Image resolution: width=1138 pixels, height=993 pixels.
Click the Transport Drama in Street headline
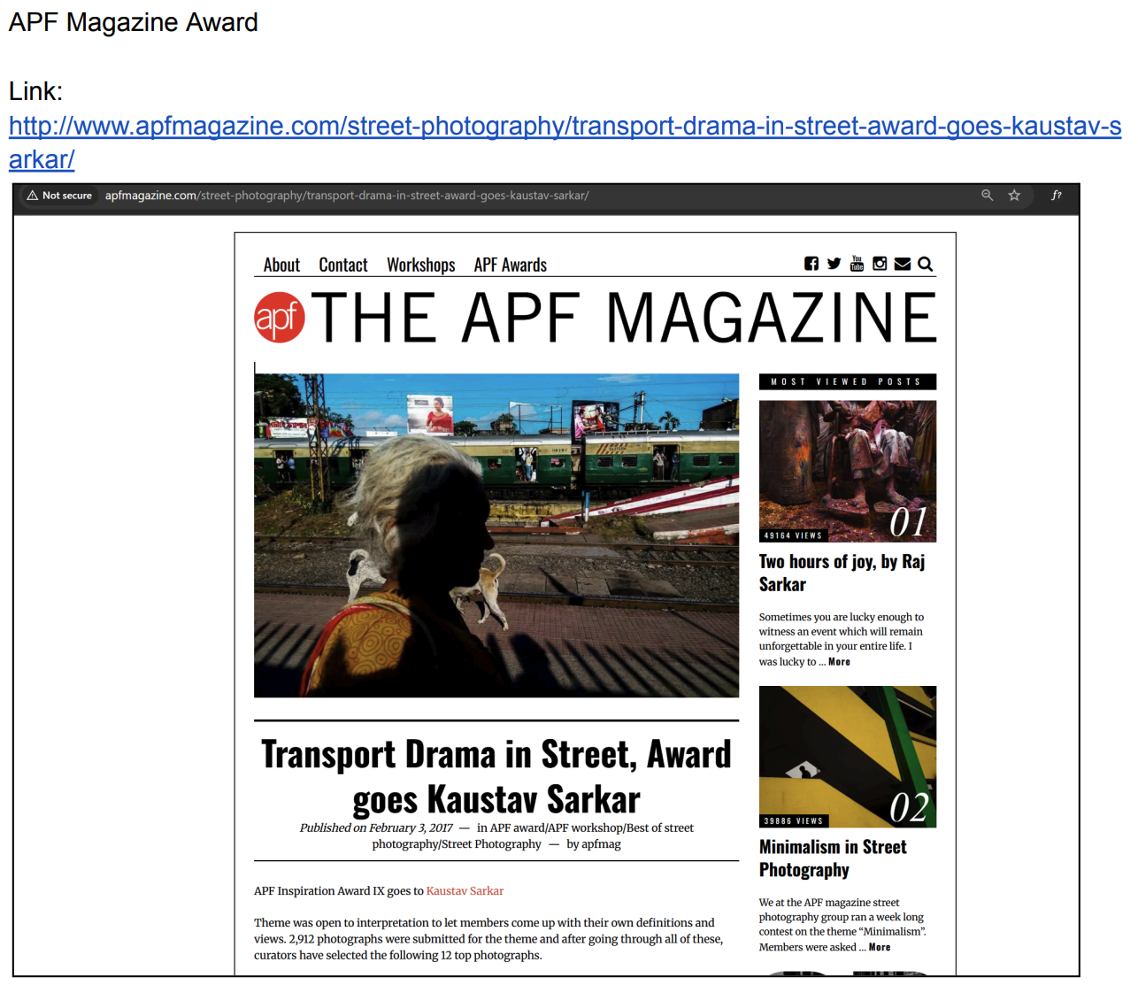tap(496, 776)
